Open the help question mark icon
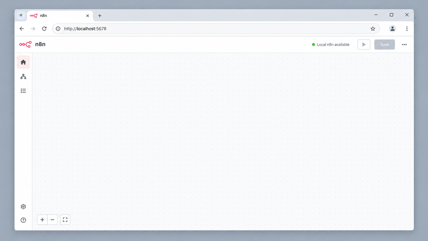 pos(23,220)
